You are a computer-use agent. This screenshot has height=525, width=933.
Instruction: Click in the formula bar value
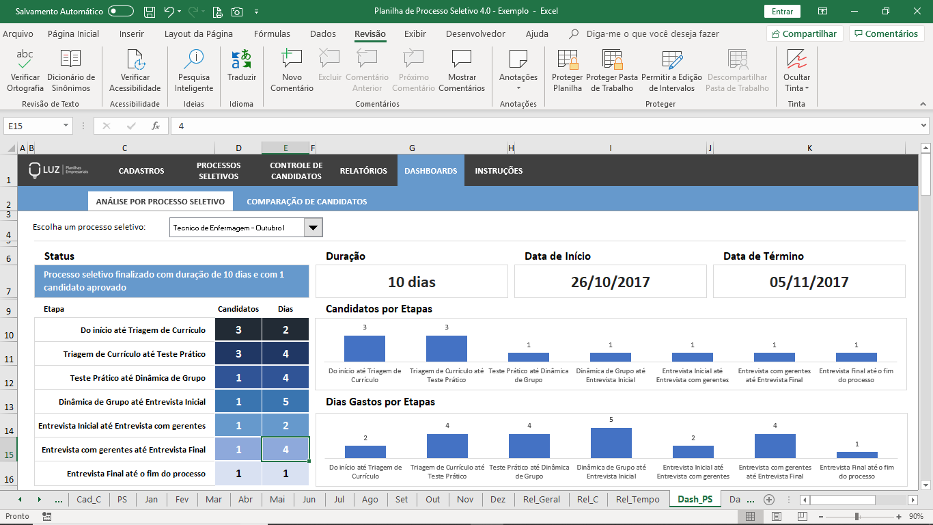[x=544, y=126]
